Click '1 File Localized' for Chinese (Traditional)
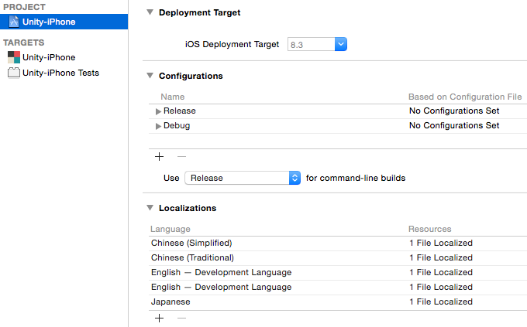Viewport: 527px width, 327px height. point(441,258)
